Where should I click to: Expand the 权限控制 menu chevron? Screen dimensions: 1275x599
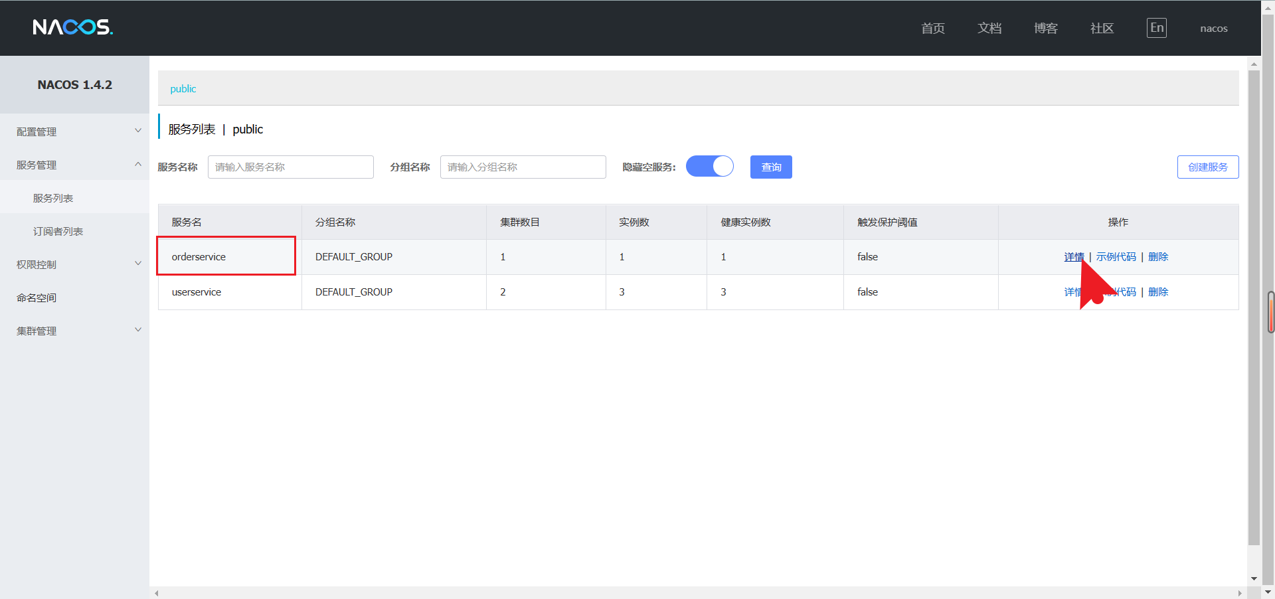[138, 264]
